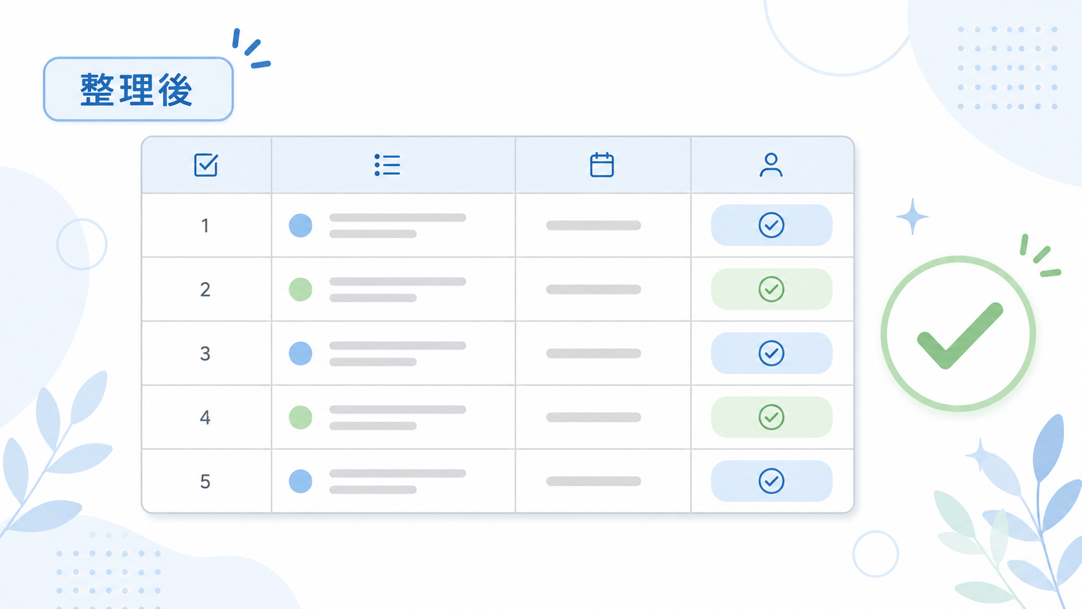1082x609 pixels.
Task: Select row number 3 cell
Action: (x=206, y=353)
